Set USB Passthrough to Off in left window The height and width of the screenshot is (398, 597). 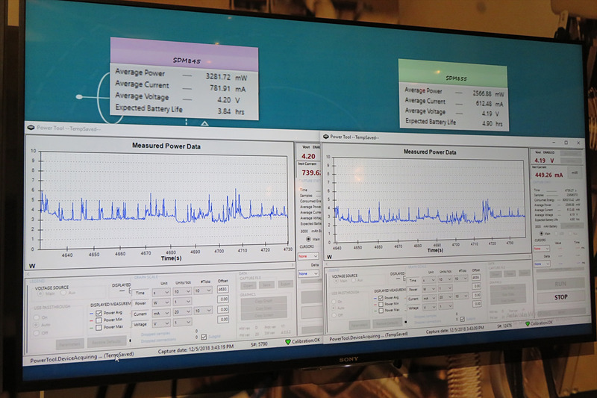(37, 333)
